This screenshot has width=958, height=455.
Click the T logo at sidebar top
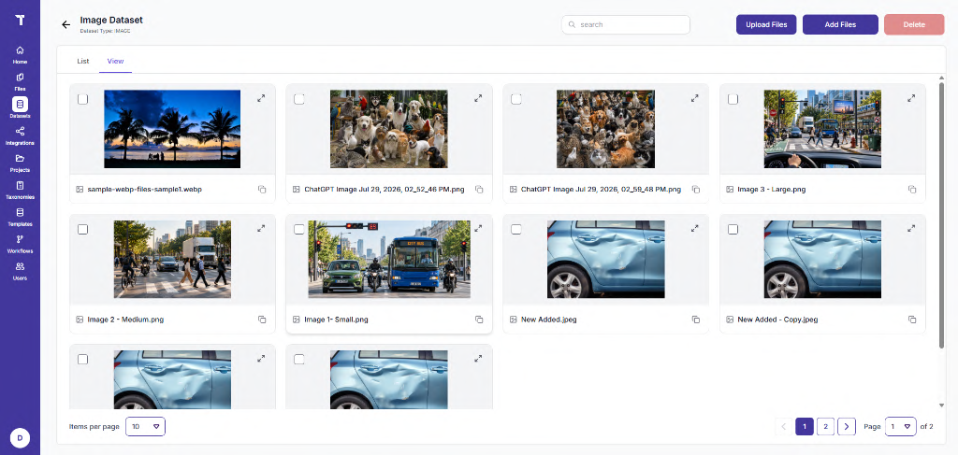pyautogui.click(x=21, y=21)
